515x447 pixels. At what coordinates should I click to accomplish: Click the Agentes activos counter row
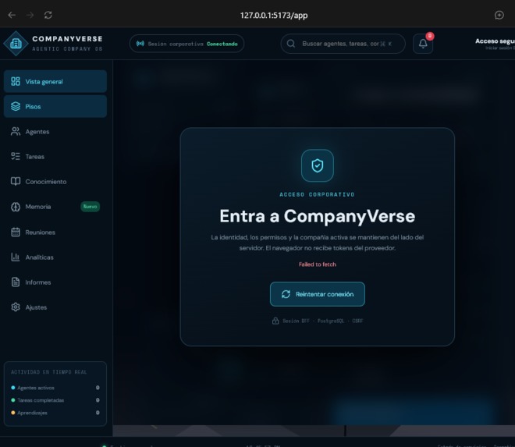coord(55,388)
